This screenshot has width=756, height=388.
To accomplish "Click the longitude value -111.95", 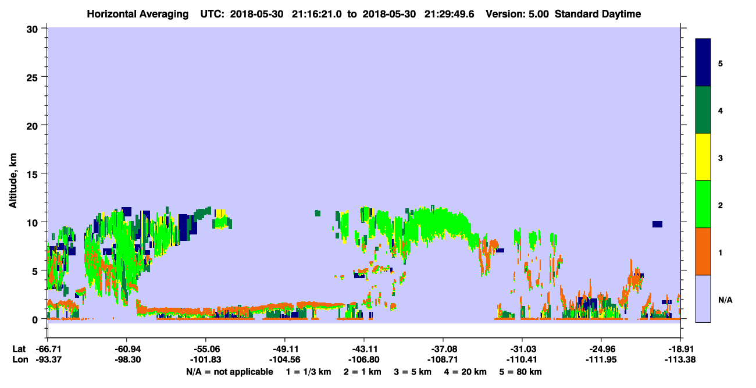I will coord(601,359).
